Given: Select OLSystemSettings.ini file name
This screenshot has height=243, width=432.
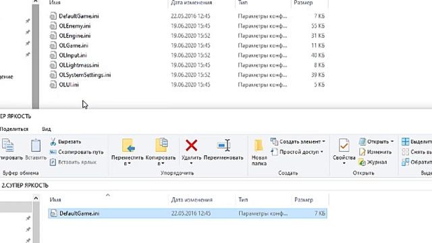Looking at the screenshot, I should (x=85, y=75).
